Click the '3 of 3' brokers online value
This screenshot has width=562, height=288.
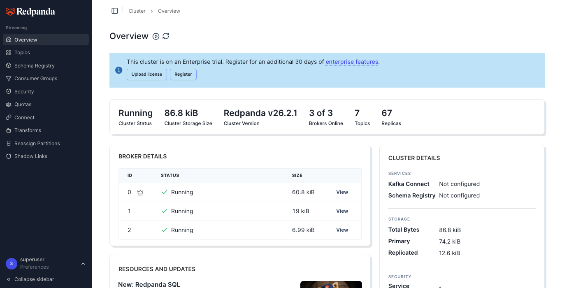click(321, 113)
